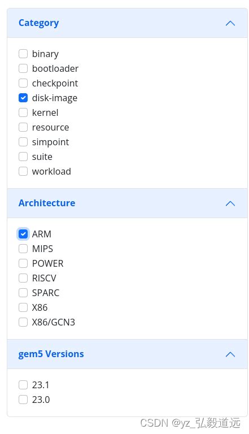This screenshot has height=434, width=249.
Task: Select gem5 version 23.1 checkbox
Action: [x=23, y=385]
